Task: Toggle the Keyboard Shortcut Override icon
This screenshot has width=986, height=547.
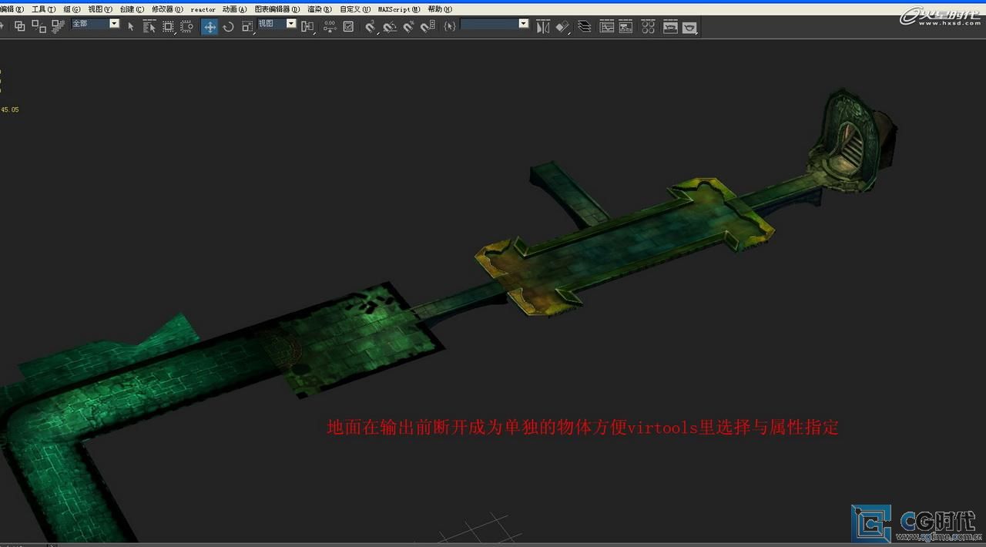Action: pos(348,26)
